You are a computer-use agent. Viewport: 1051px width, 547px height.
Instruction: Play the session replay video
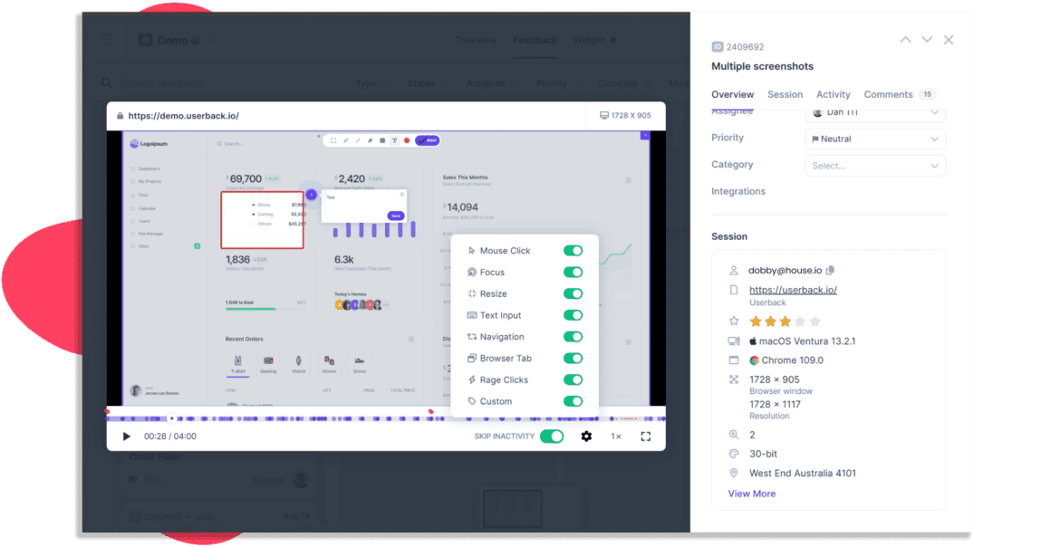[126, 437]
